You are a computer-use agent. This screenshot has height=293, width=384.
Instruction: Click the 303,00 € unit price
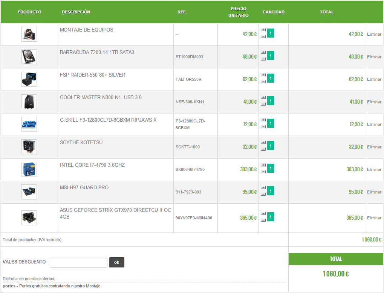248,169
